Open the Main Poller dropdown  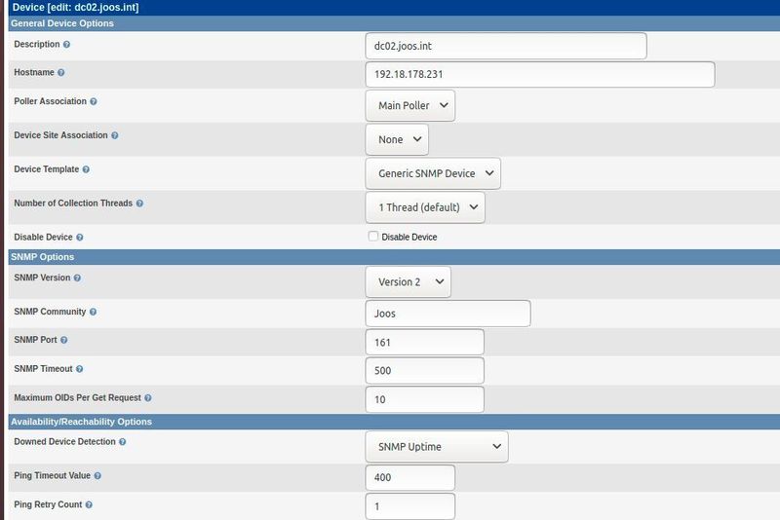coord(410,105)
